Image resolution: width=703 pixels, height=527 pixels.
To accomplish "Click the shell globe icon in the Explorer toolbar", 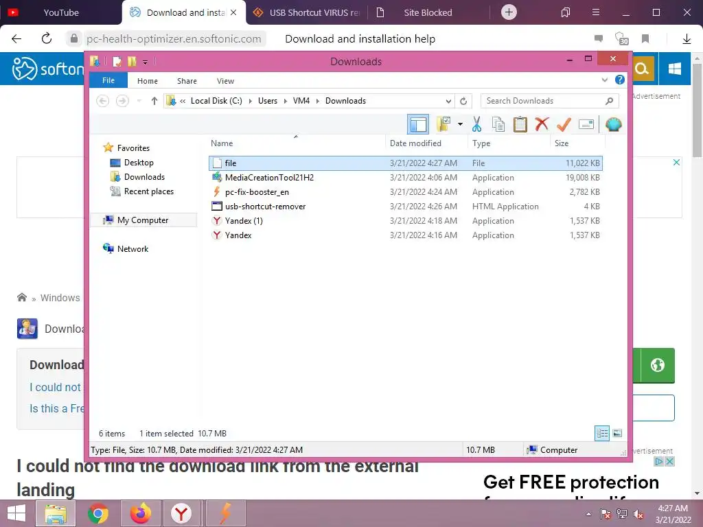I will point(613,124).
